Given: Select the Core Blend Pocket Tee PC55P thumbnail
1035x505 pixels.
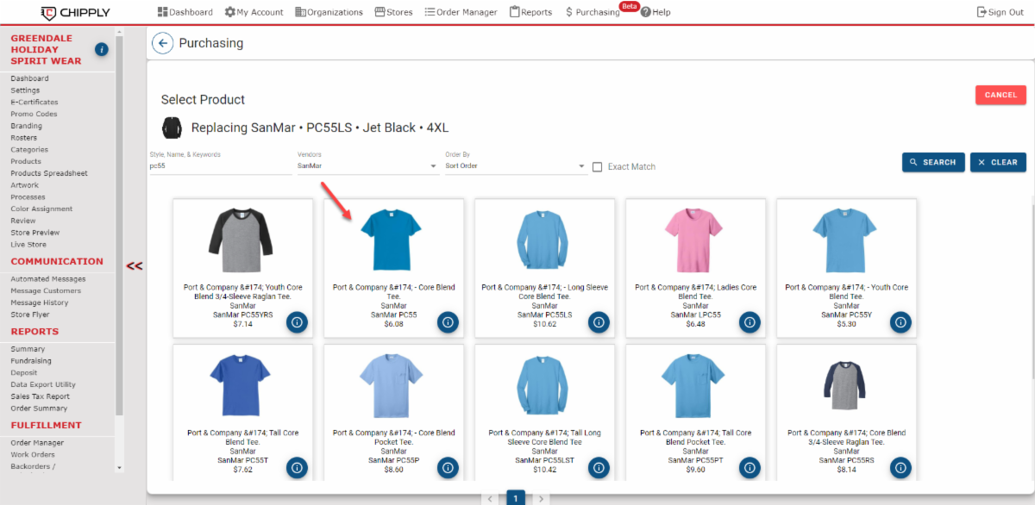Looking at the screenshot, I should tap(392, 388).
